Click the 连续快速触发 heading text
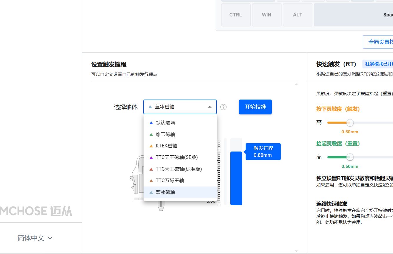 pyautogui.click(x=332, y=204)
